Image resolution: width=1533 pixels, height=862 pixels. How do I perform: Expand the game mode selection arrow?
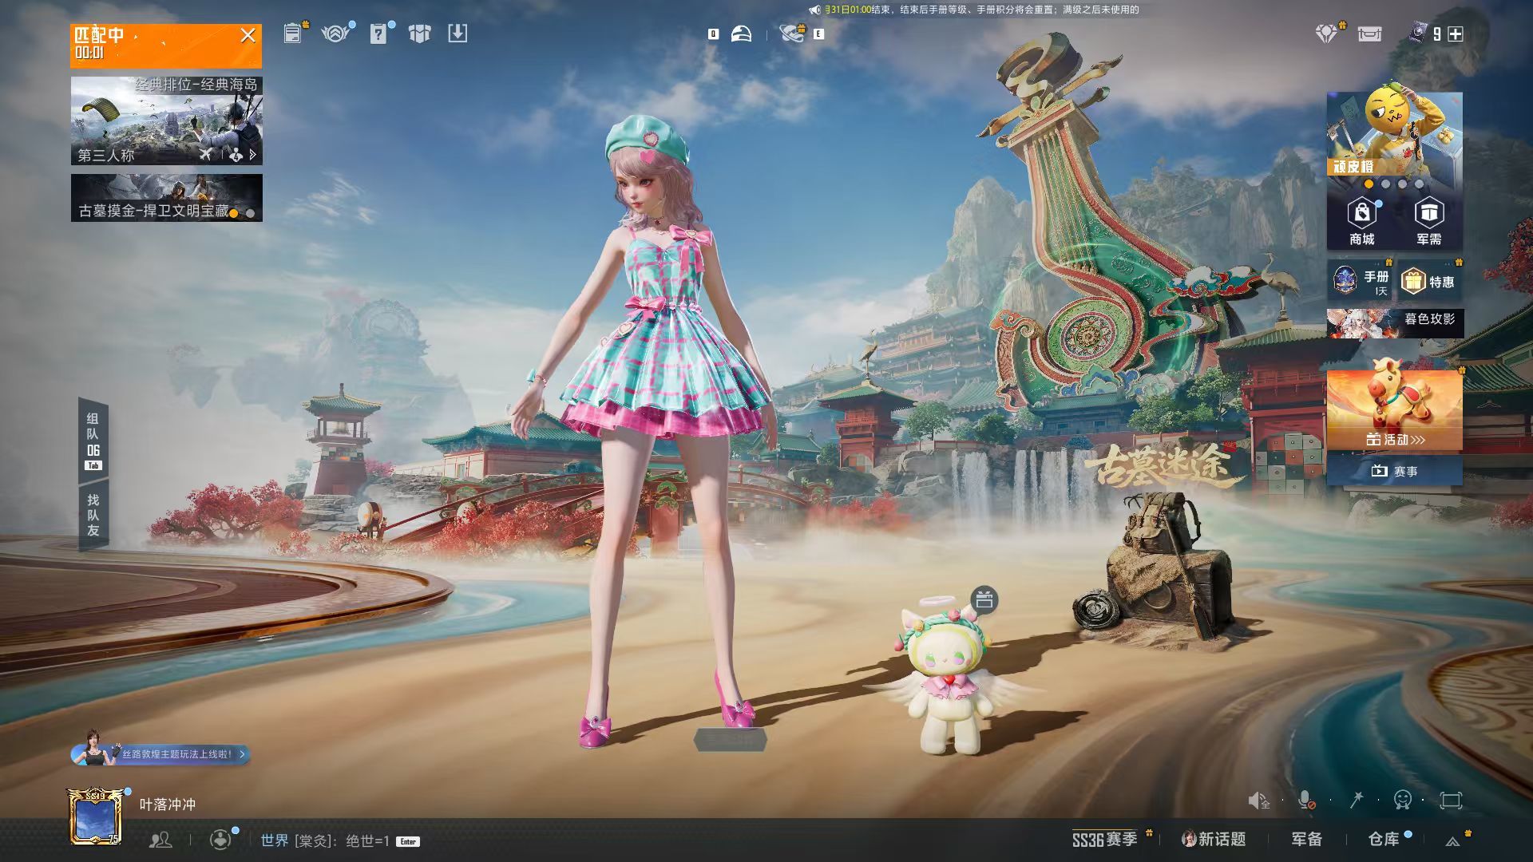[253, 155]
